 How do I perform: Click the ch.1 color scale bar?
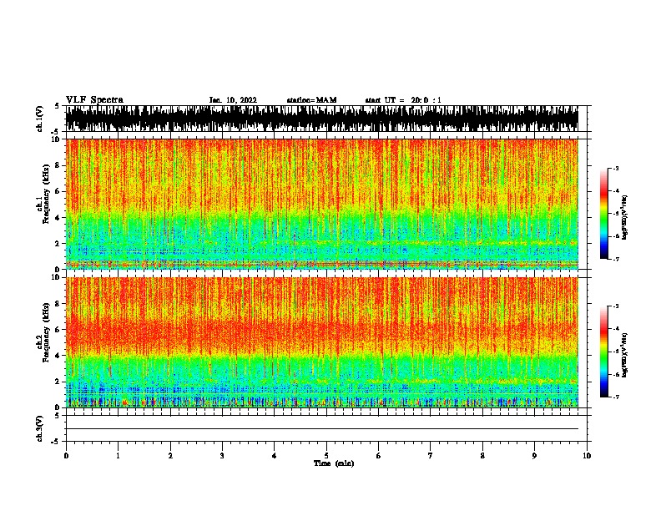[604, 214]
